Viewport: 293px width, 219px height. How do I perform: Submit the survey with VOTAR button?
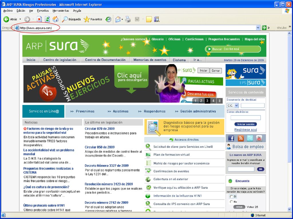[x=239, y=207]
